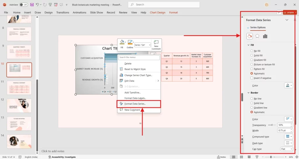This screenshot has height=159, width=299.
Task: Click the Save icon in title bar
Action: coord(32,5)
